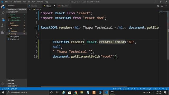Expand the Open Editors section
This screenshot has width=169, height=95.
point(16,9)
